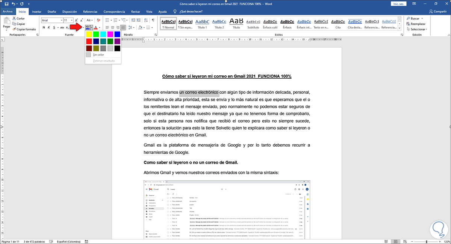Pick the yellow highlight color
The width and height of the screenshot is (451, 244).
coord(89,34)
